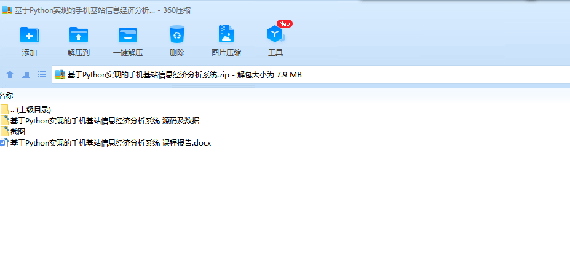Click the 删除 (Delete) recycle bin icon
This screenshot has height=272, width=570.
(177, 34)
